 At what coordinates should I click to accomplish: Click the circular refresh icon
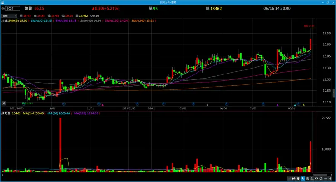click(321, 178)
